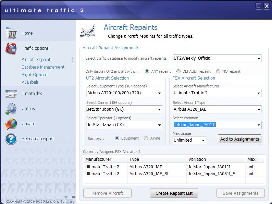This screenshot has width=272, height=204.
Task: Select the ANY repaint radio option
Action: coord(147,71)
